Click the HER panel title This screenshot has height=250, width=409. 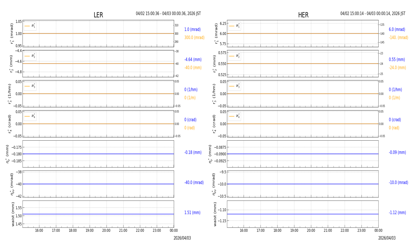pyautogui.click(x=303, y=15)
